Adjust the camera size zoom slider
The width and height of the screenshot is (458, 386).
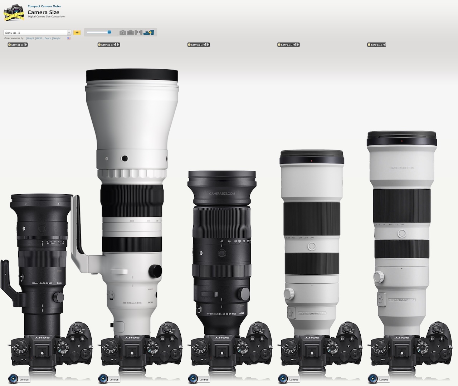(x=99, y=32)
